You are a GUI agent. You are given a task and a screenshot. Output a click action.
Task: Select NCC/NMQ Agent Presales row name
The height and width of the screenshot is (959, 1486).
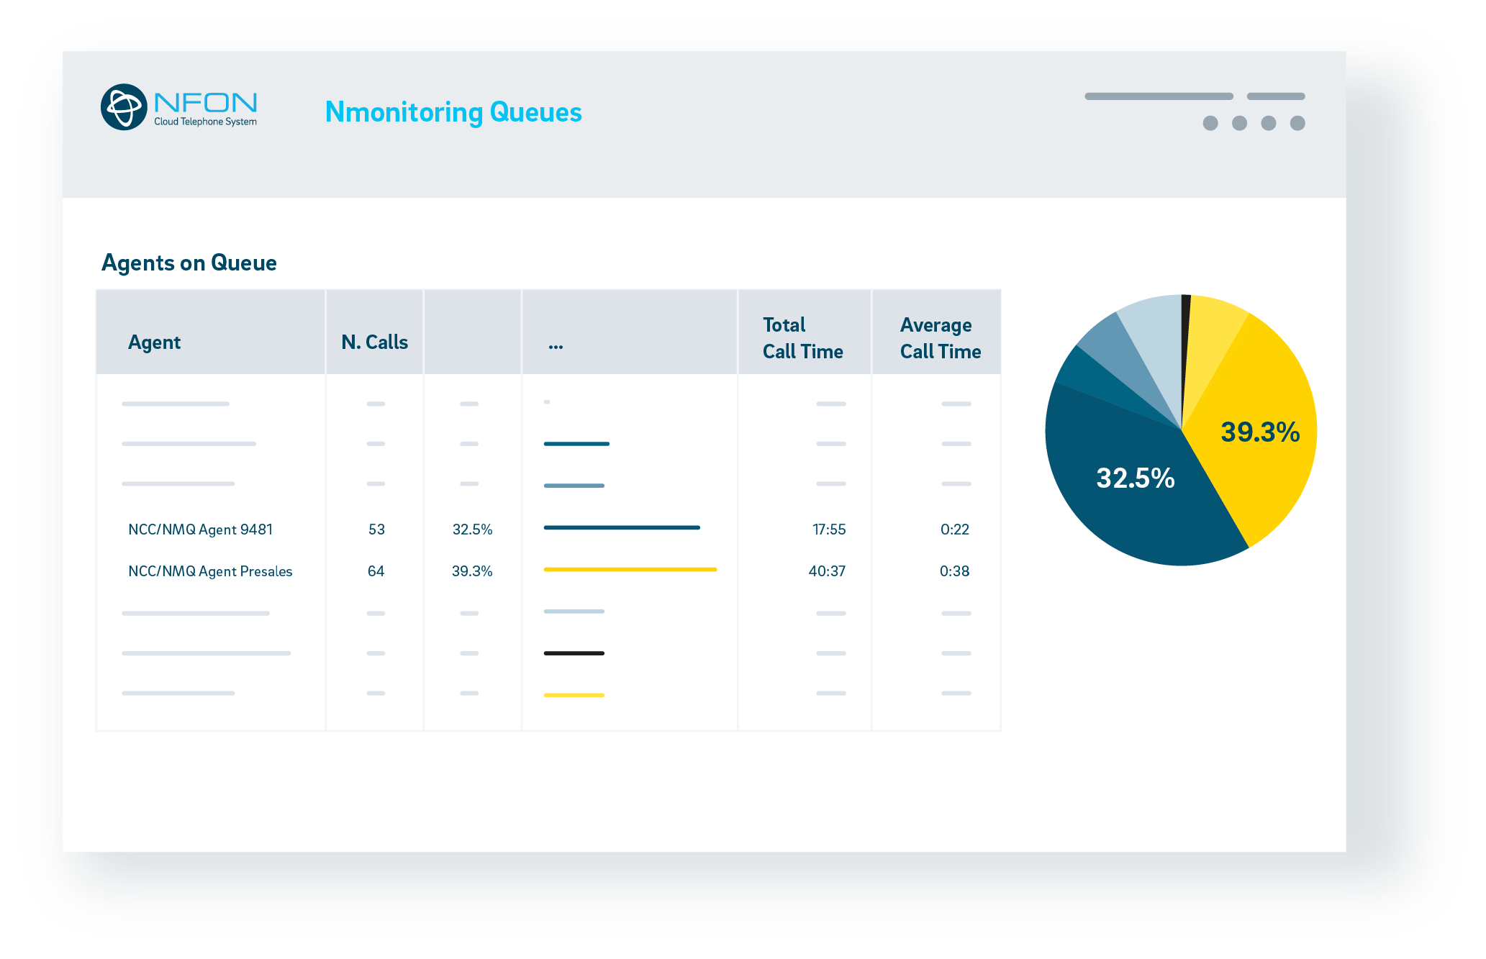(x=210, y=571)
